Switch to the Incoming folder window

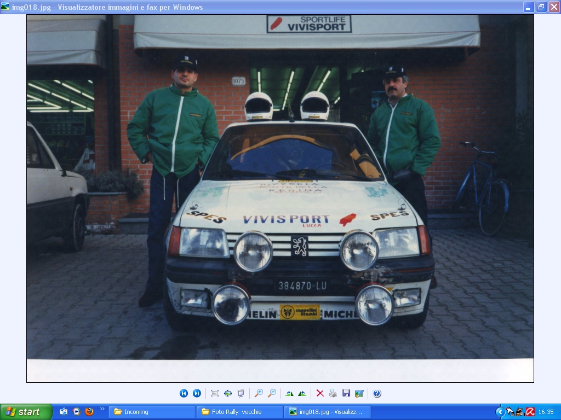click(x=153, y=412)
